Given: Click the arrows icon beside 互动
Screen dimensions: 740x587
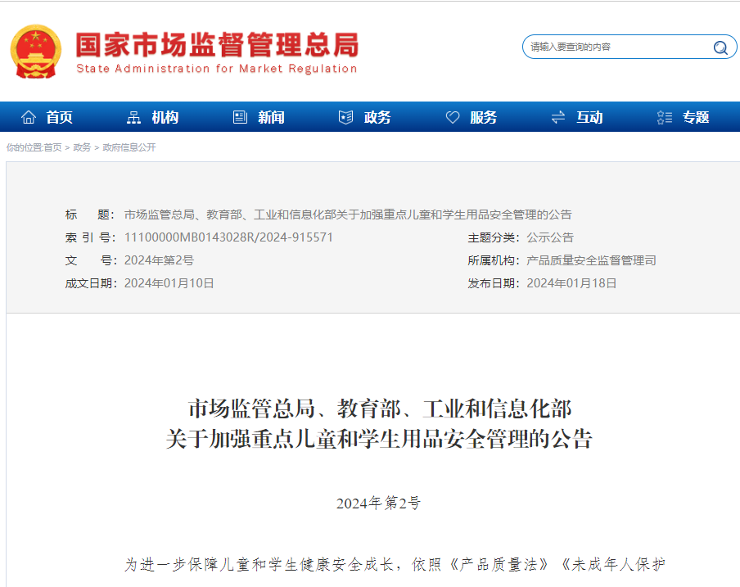Looking at the screenshot, I should [x=558, y=117].
